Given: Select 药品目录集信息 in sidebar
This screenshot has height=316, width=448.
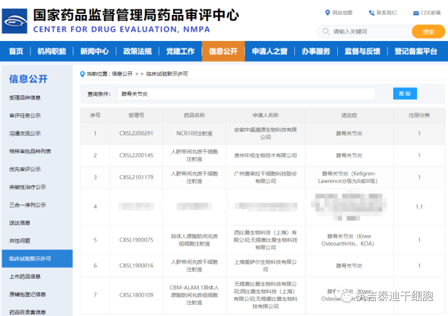Looking at the screenshot, I should [27, 312].
